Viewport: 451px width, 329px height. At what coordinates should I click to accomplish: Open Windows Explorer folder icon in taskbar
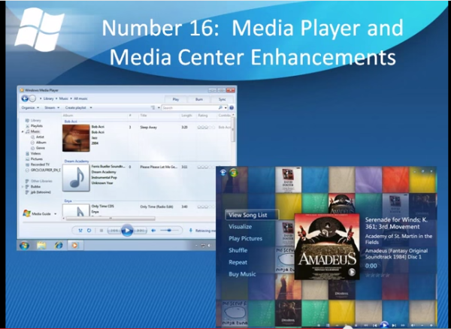point(41,246)
